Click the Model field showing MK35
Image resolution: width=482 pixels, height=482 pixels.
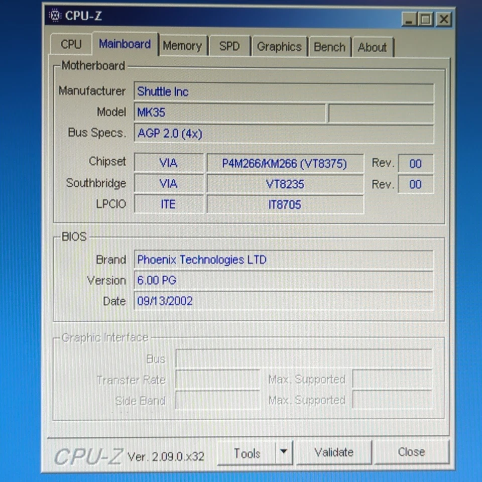click(229, 112)
